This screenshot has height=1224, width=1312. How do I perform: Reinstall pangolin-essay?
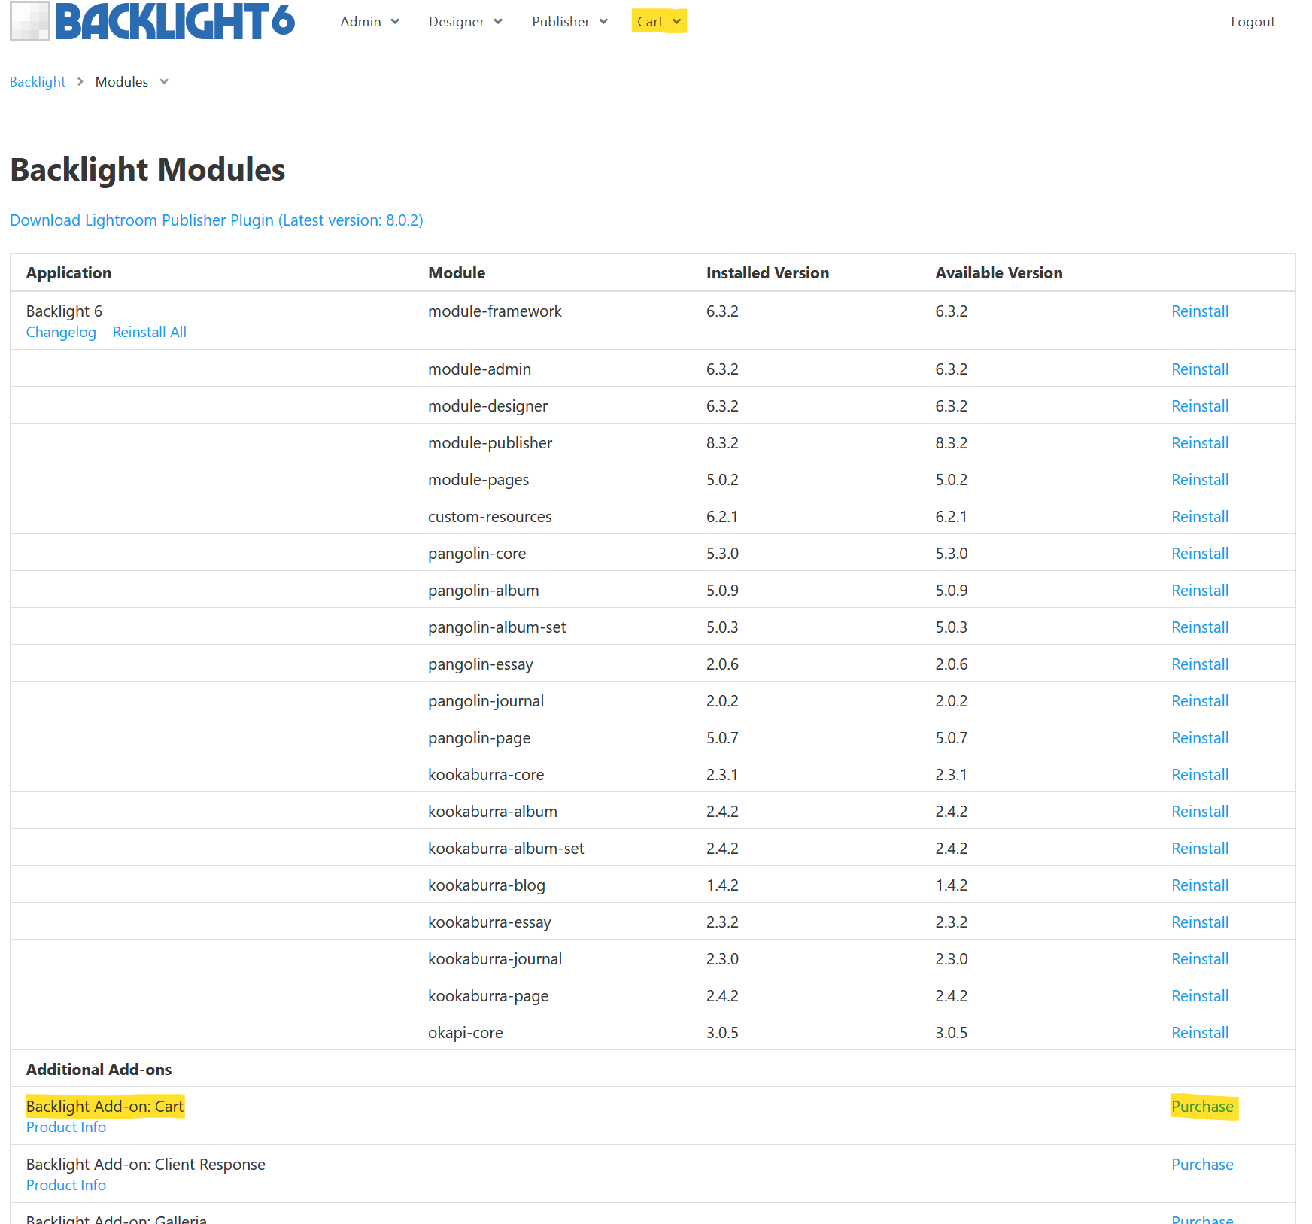1200,664
